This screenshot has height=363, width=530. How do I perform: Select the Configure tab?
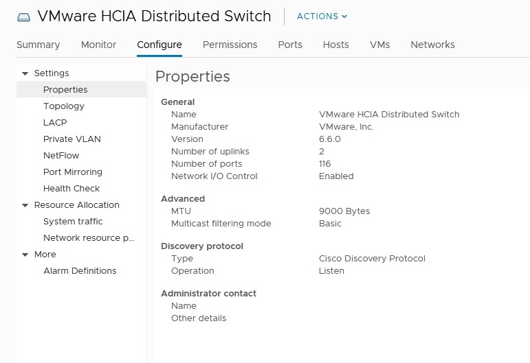(159, 45)
